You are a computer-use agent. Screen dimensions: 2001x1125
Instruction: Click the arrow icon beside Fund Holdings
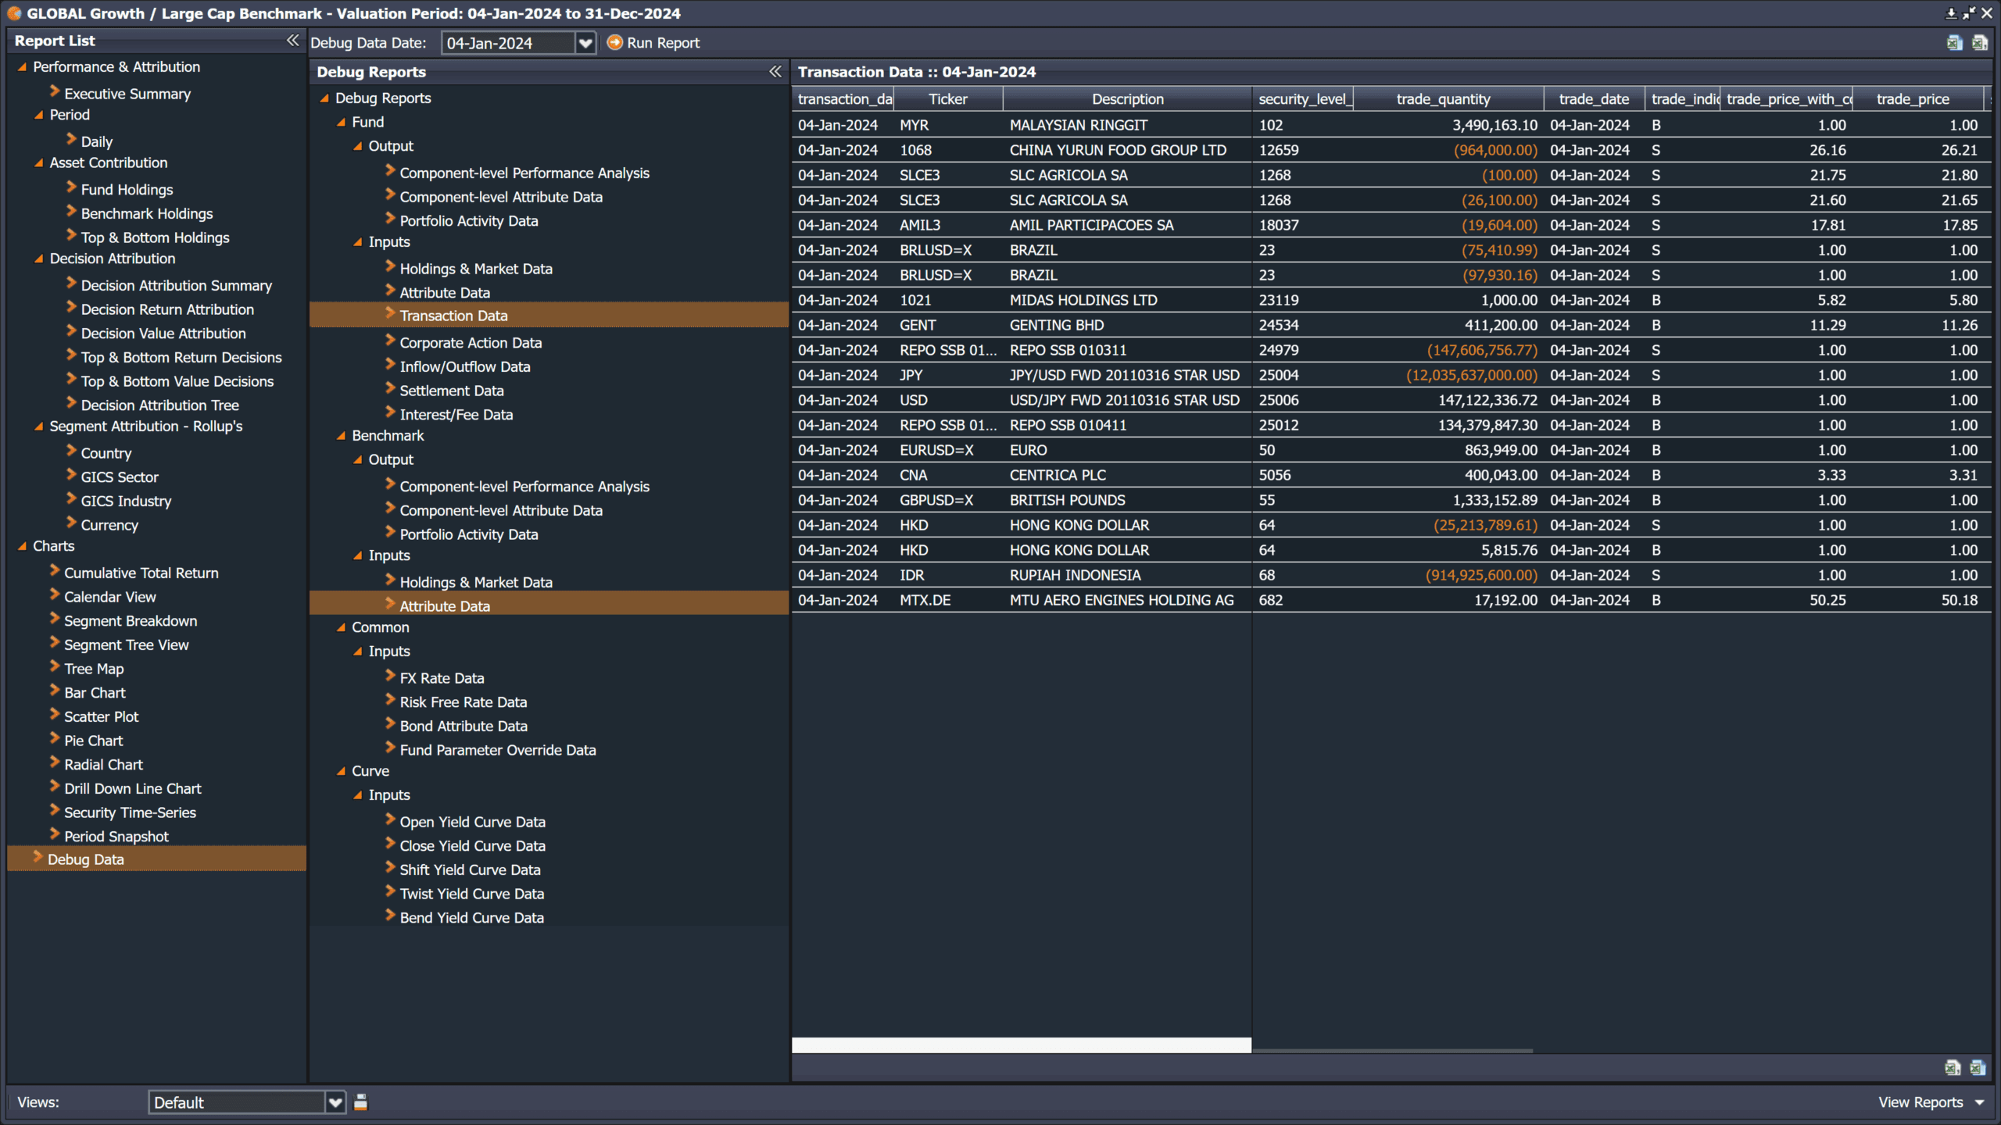pos(71,187)
